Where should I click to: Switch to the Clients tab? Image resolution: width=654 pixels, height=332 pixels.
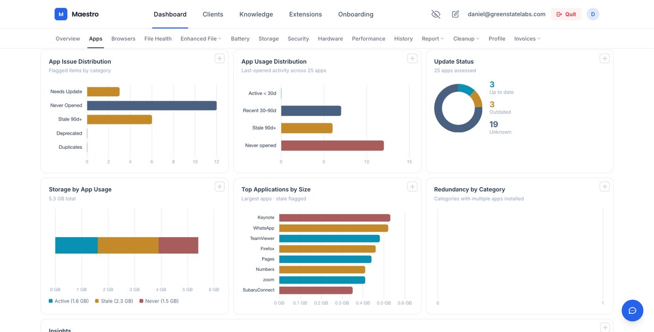tap(213, 14)
